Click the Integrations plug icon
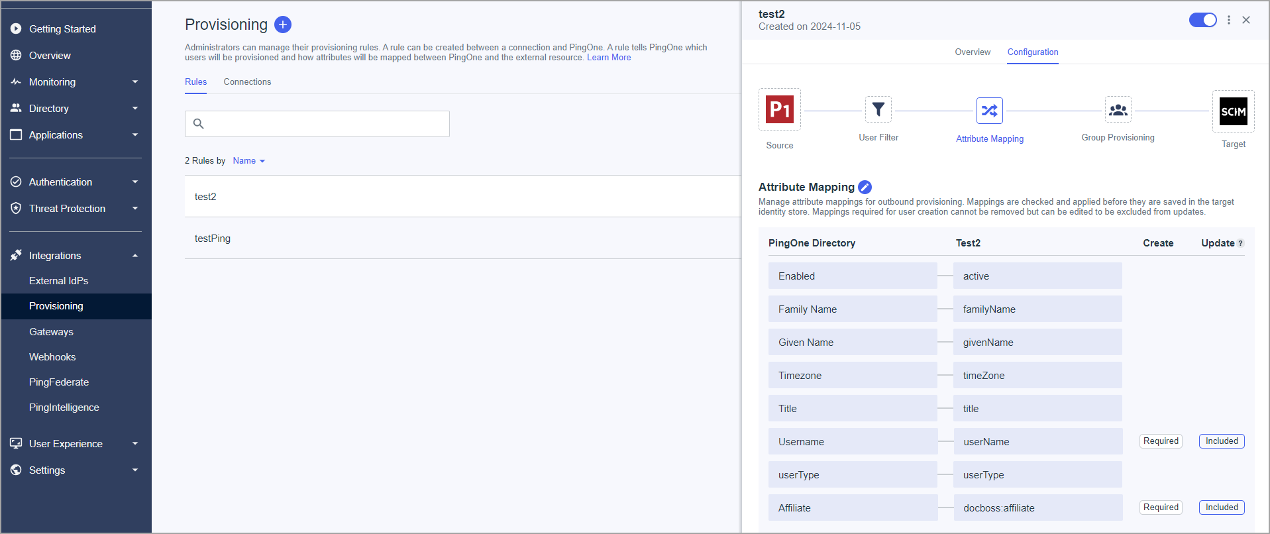 pos(16,255)
